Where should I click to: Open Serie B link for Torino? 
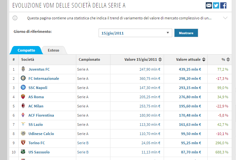point(83,143)
